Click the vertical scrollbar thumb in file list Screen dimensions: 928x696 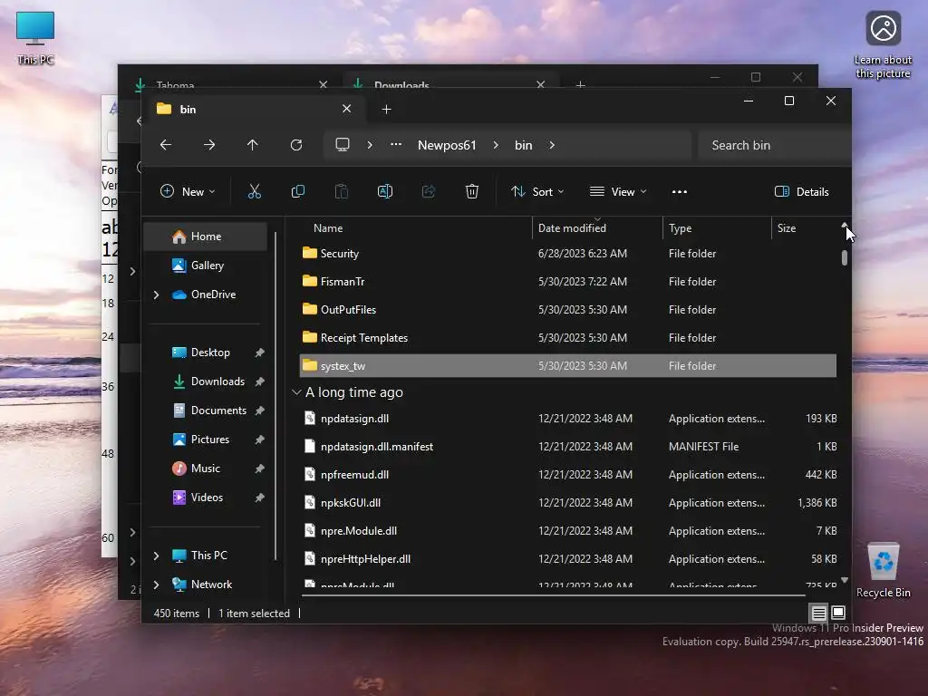[x=845, y=257]
